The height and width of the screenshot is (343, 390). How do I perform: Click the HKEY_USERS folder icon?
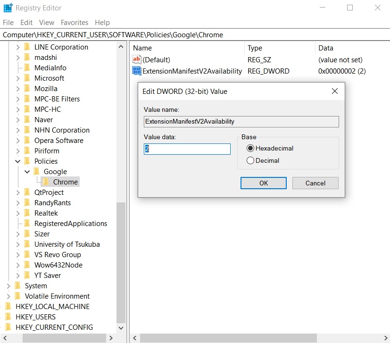point(8,317)
